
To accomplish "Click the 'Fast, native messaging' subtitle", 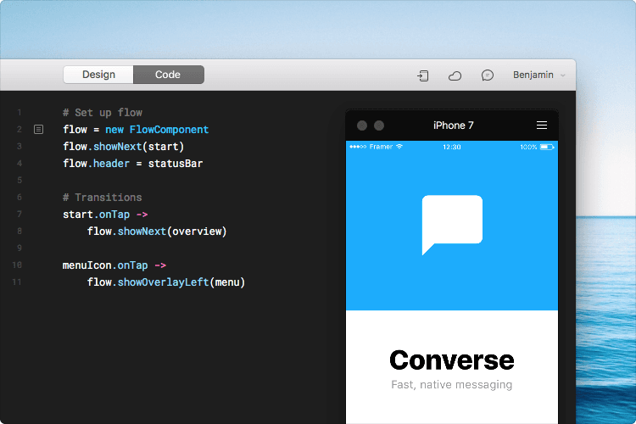I will (x=451, y=385).
